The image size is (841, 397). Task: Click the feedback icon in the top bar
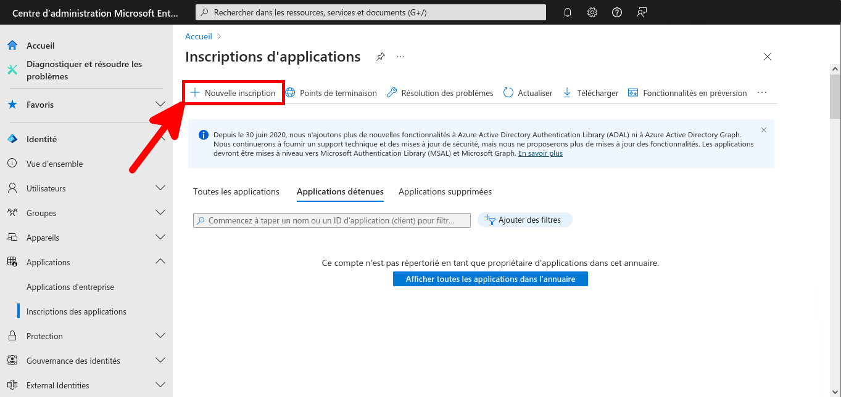point(641,12)
